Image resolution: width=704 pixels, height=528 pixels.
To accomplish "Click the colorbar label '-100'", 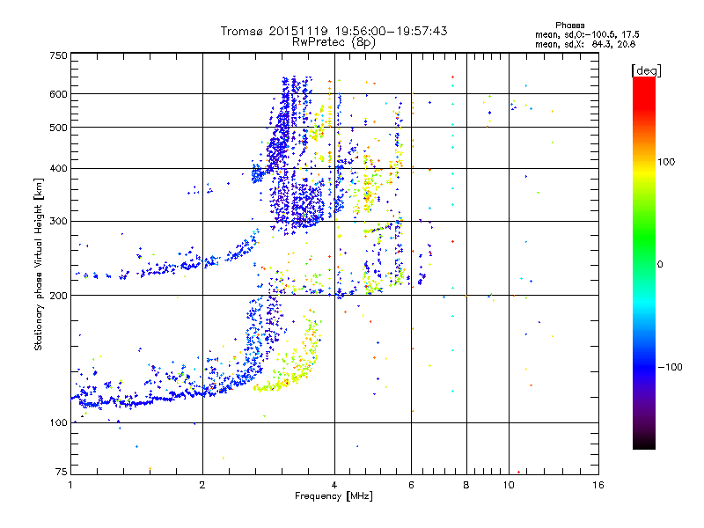I will pyautogui.click(x=671, y=367).
